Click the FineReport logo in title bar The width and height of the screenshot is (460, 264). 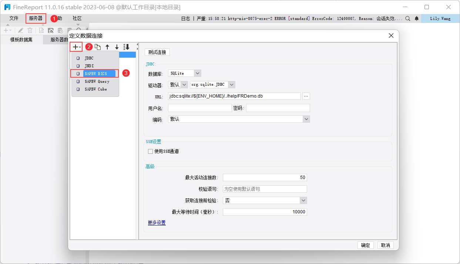coord(7,7)
